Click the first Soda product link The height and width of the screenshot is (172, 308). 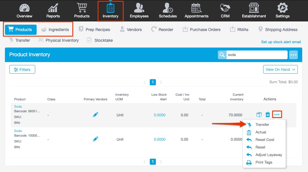(x=18, y=106)
